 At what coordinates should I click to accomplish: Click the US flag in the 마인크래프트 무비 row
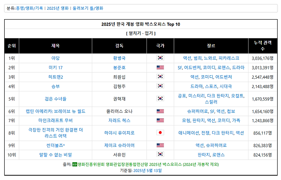point(160,121)
